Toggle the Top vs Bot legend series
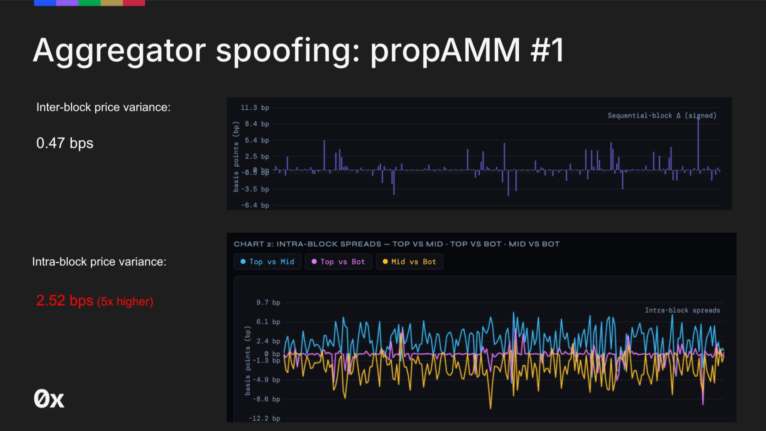The width and height of the screenshot is (766, 431). pos(338,262)
